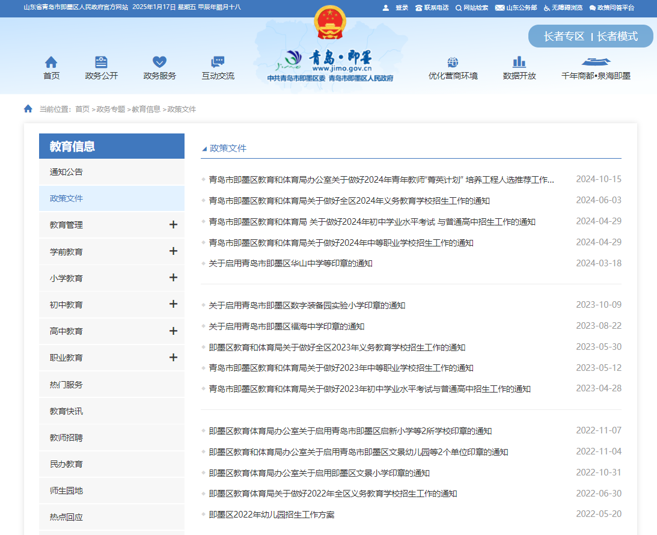Click the 网站检索 magnifier icon

[459, 8]
